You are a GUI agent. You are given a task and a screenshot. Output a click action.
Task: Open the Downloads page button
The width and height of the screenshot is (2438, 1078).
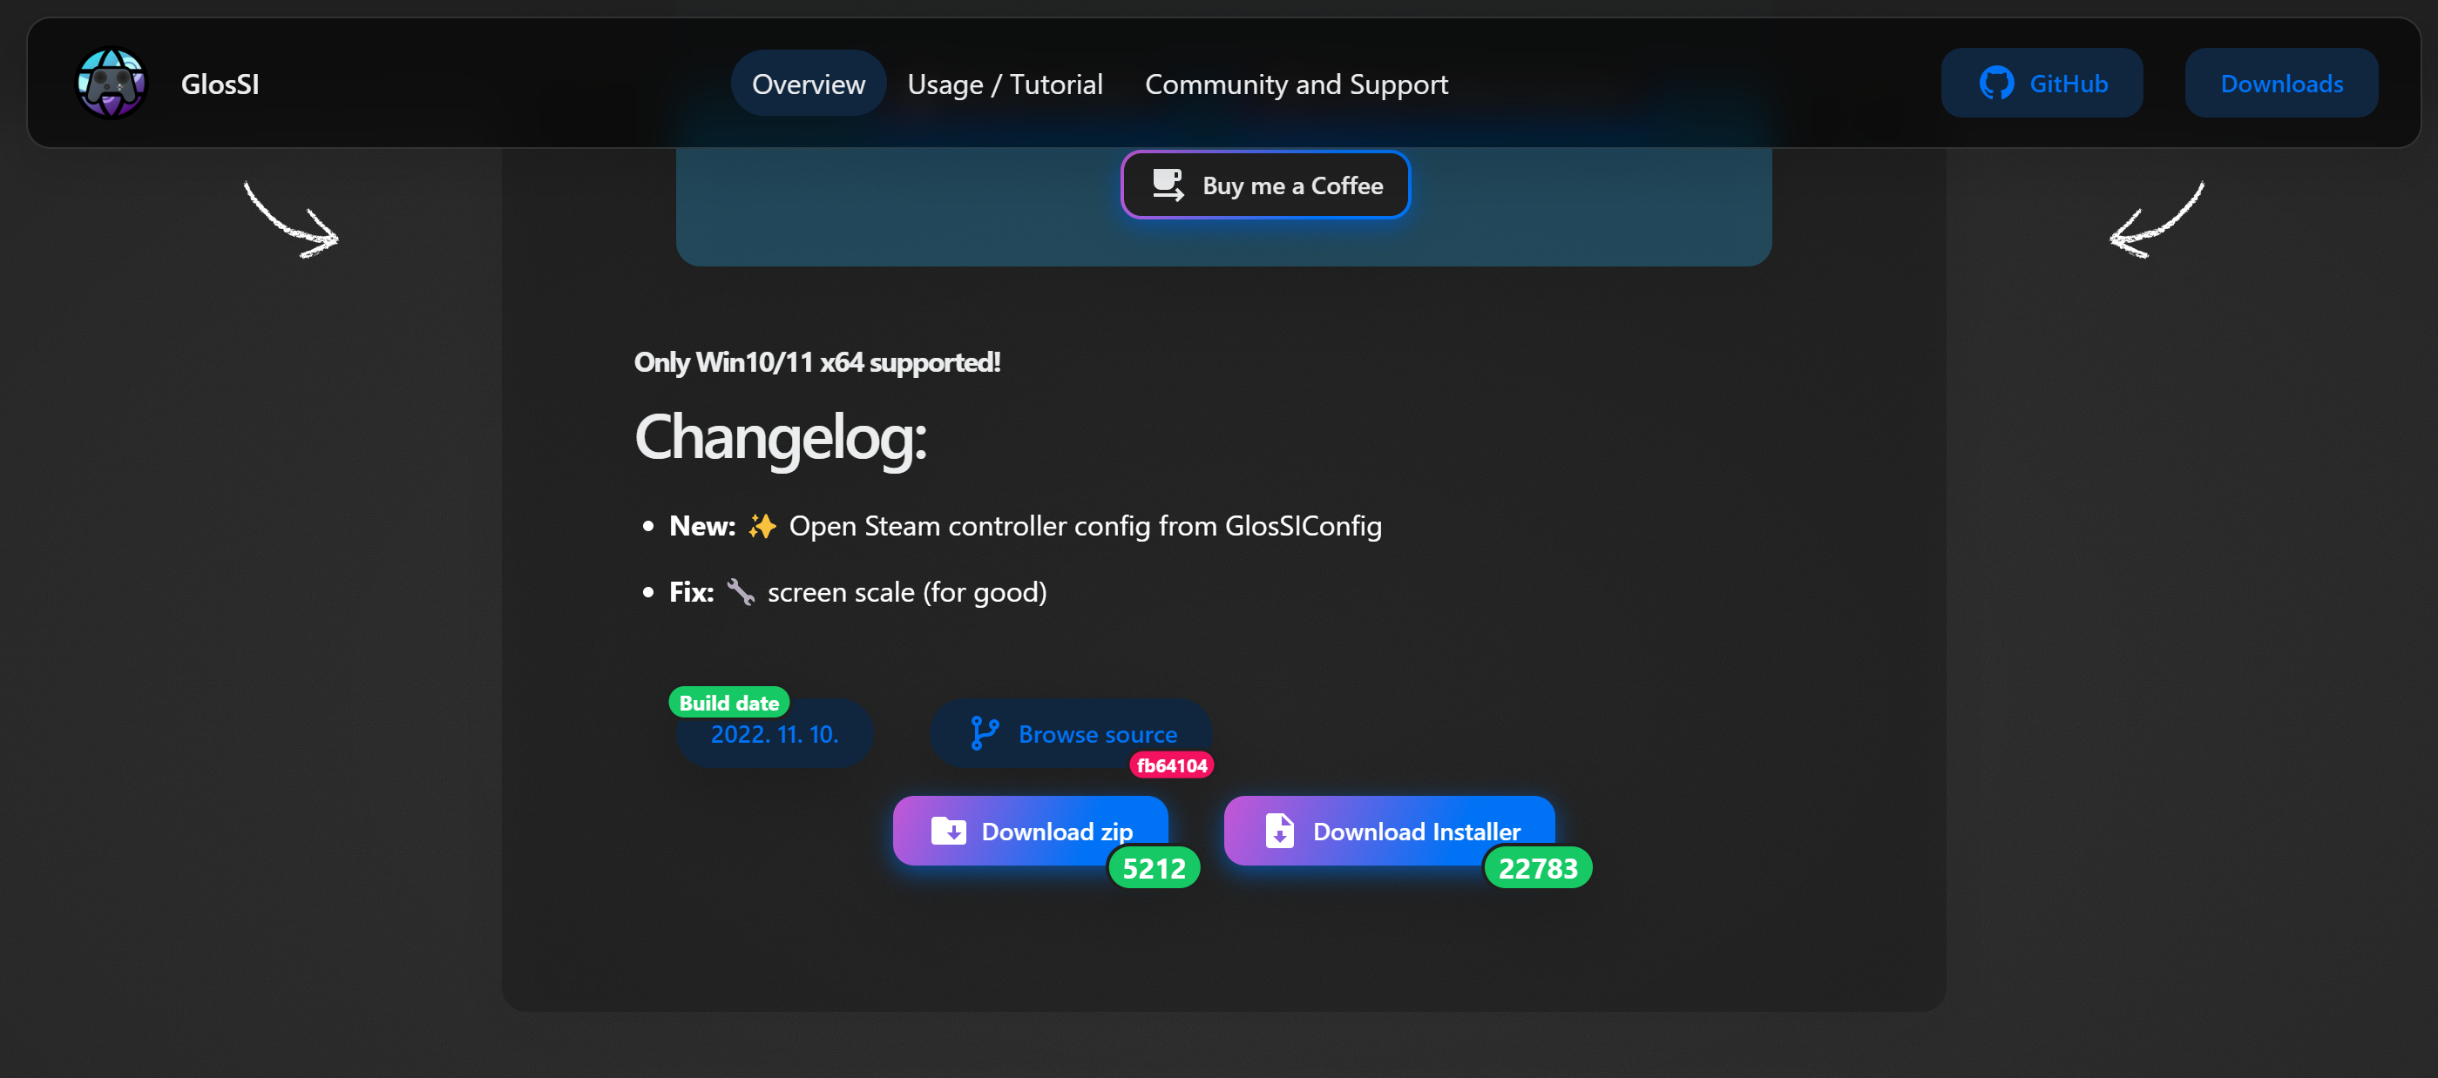(x=2281, y=84)
